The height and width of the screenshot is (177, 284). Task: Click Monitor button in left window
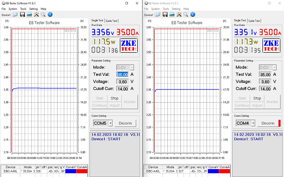(130, 102)
